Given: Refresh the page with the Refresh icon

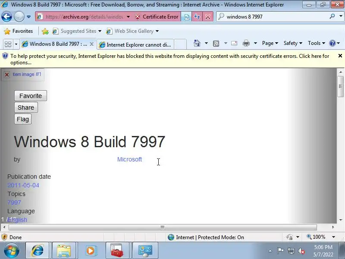Looking at the screenshot, I should pyautogui.click(x=197, y=17).
